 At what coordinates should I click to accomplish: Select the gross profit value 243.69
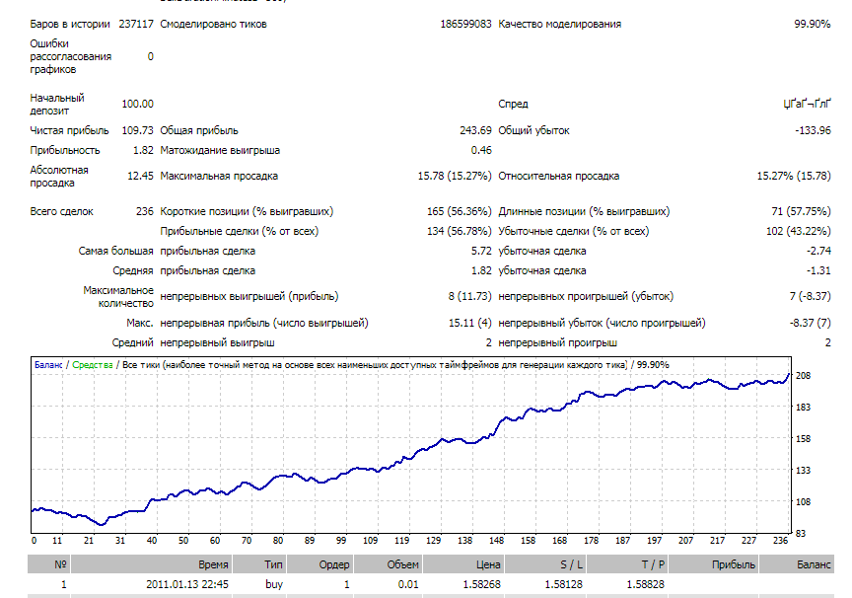pos(475,130)
